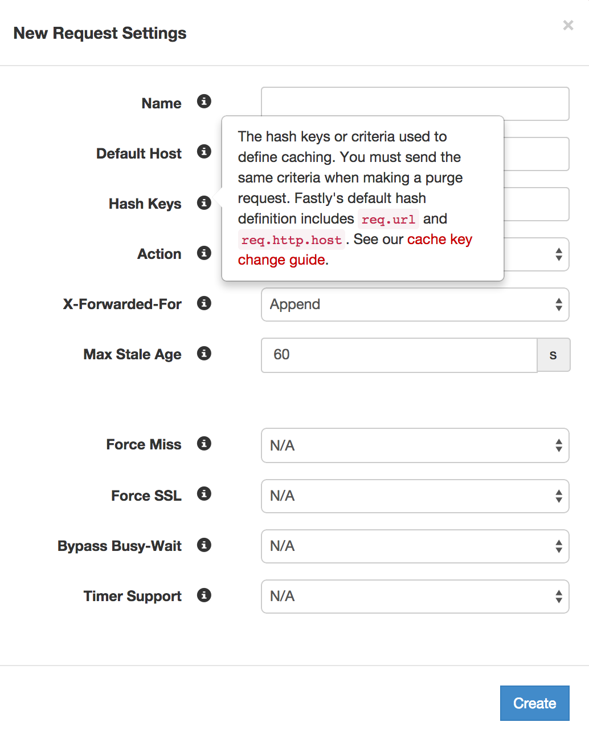The width and height of the screenshot is (589, 730).
Task: Click inside the Name text field
Action: click(x=415, y=103)
